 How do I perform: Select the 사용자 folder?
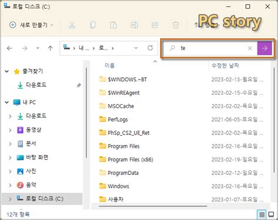111,200
